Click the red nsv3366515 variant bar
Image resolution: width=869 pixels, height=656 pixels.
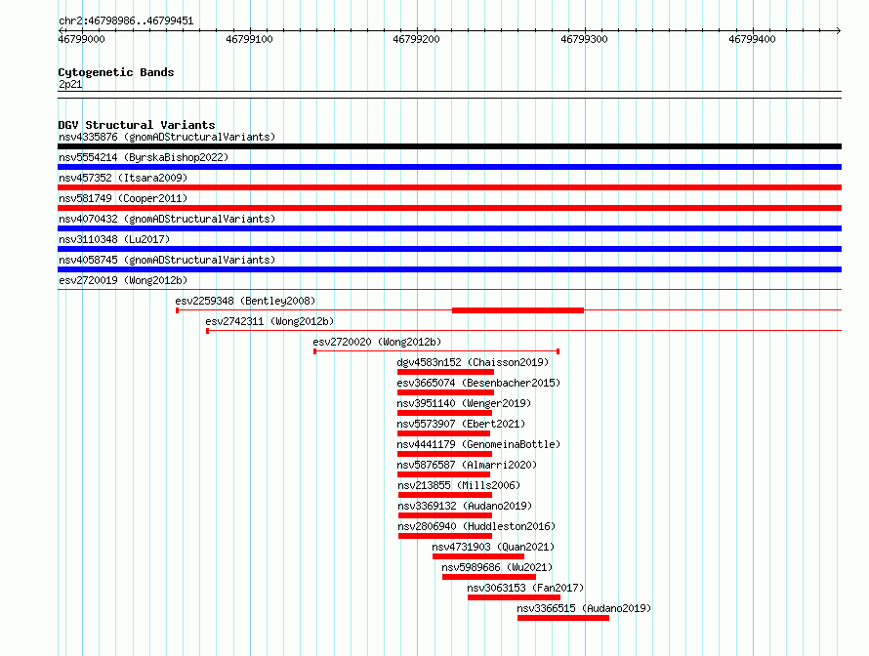point(563,618)
